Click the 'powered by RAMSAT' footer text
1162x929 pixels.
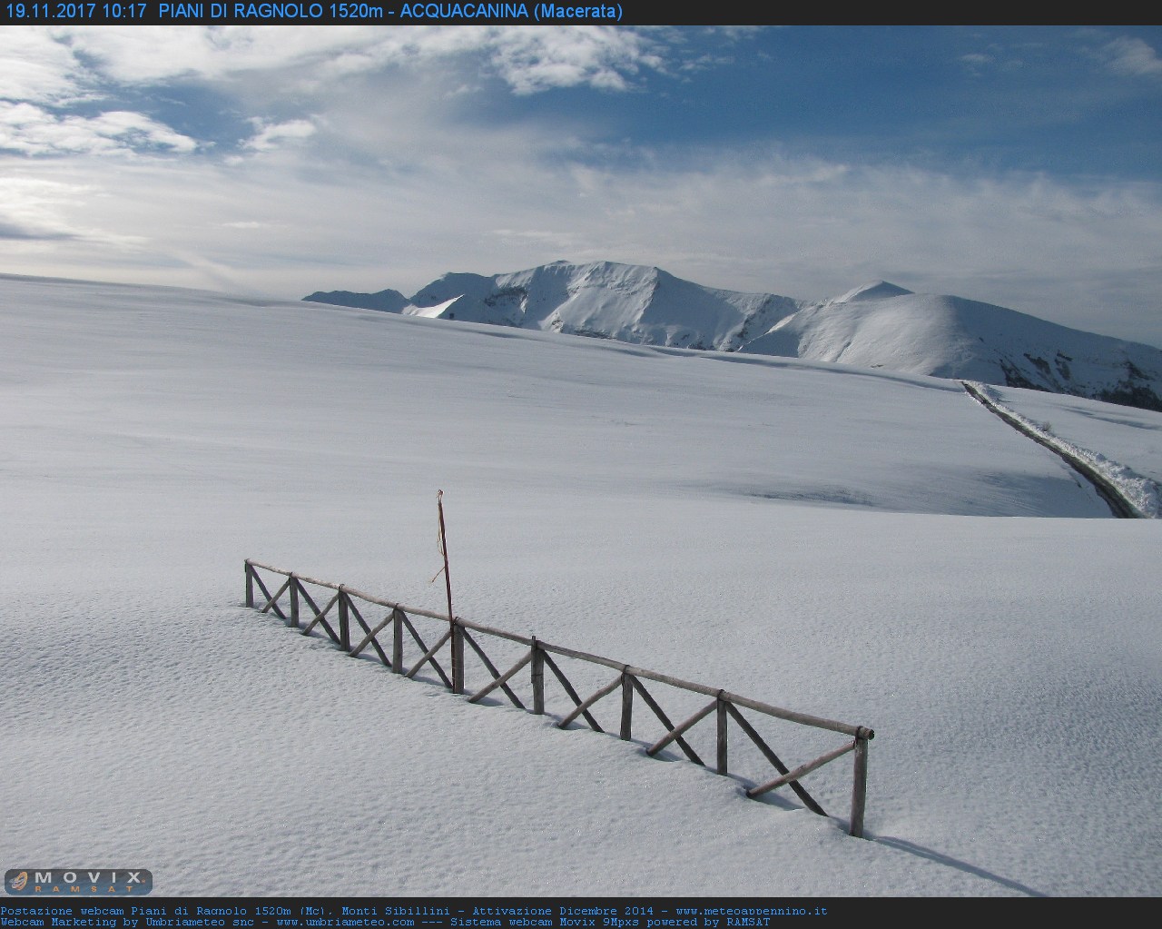click(x=707, y=922)
